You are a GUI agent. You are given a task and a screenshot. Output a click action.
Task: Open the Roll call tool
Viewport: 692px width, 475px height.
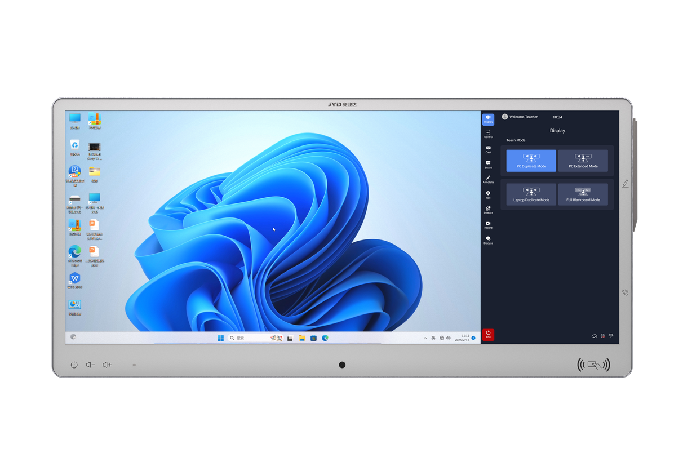point(488,194)
